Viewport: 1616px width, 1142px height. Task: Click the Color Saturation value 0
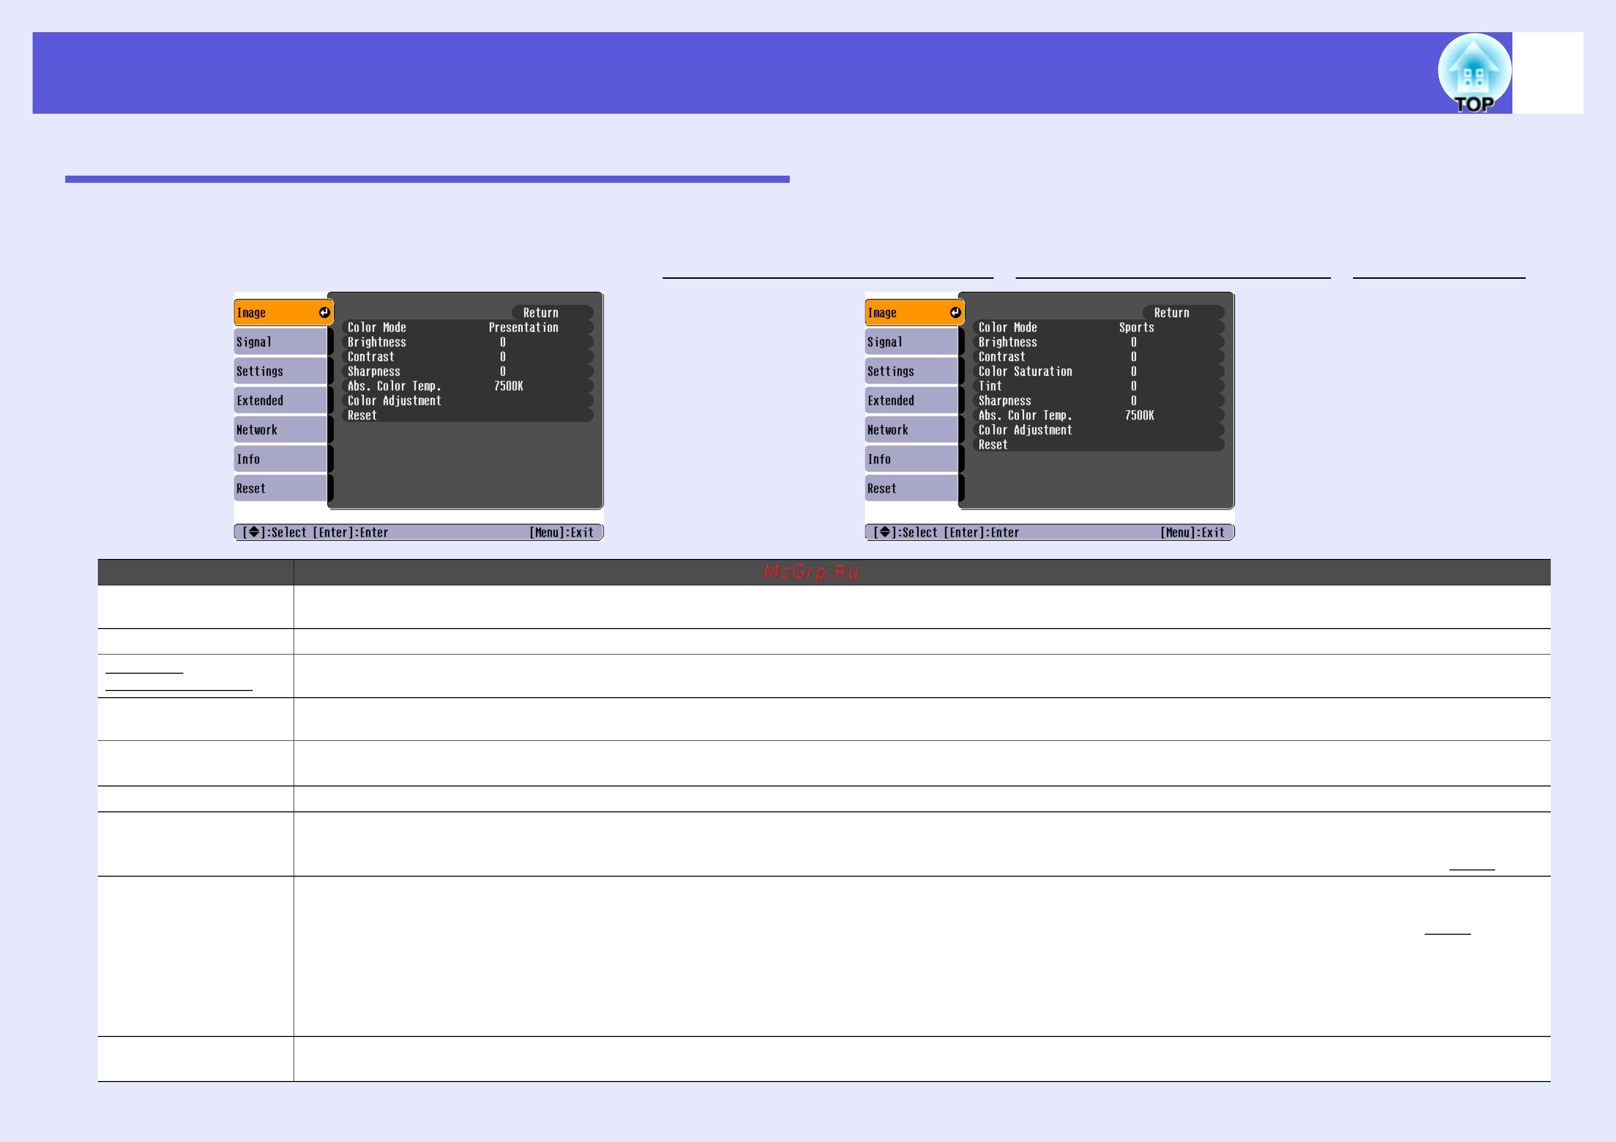(1133, 371)
